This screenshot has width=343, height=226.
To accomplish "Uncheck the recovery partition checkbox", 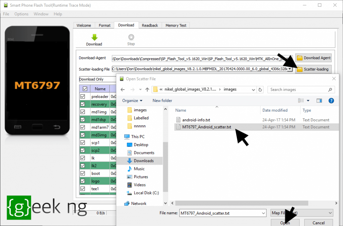I will pos(83,104).
